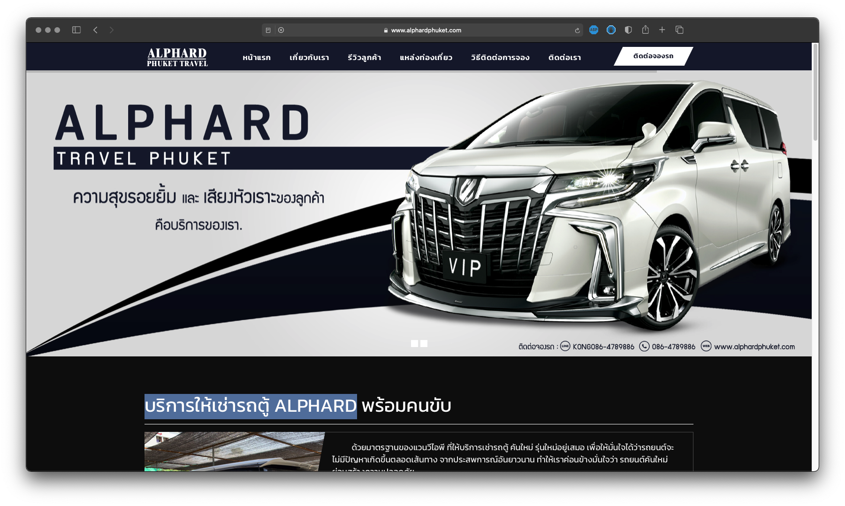The height and width of the screenshot is (506, 845).
Task: Open the privacy shield report icon
Action: pyautogui.click(x=628, y=30)
